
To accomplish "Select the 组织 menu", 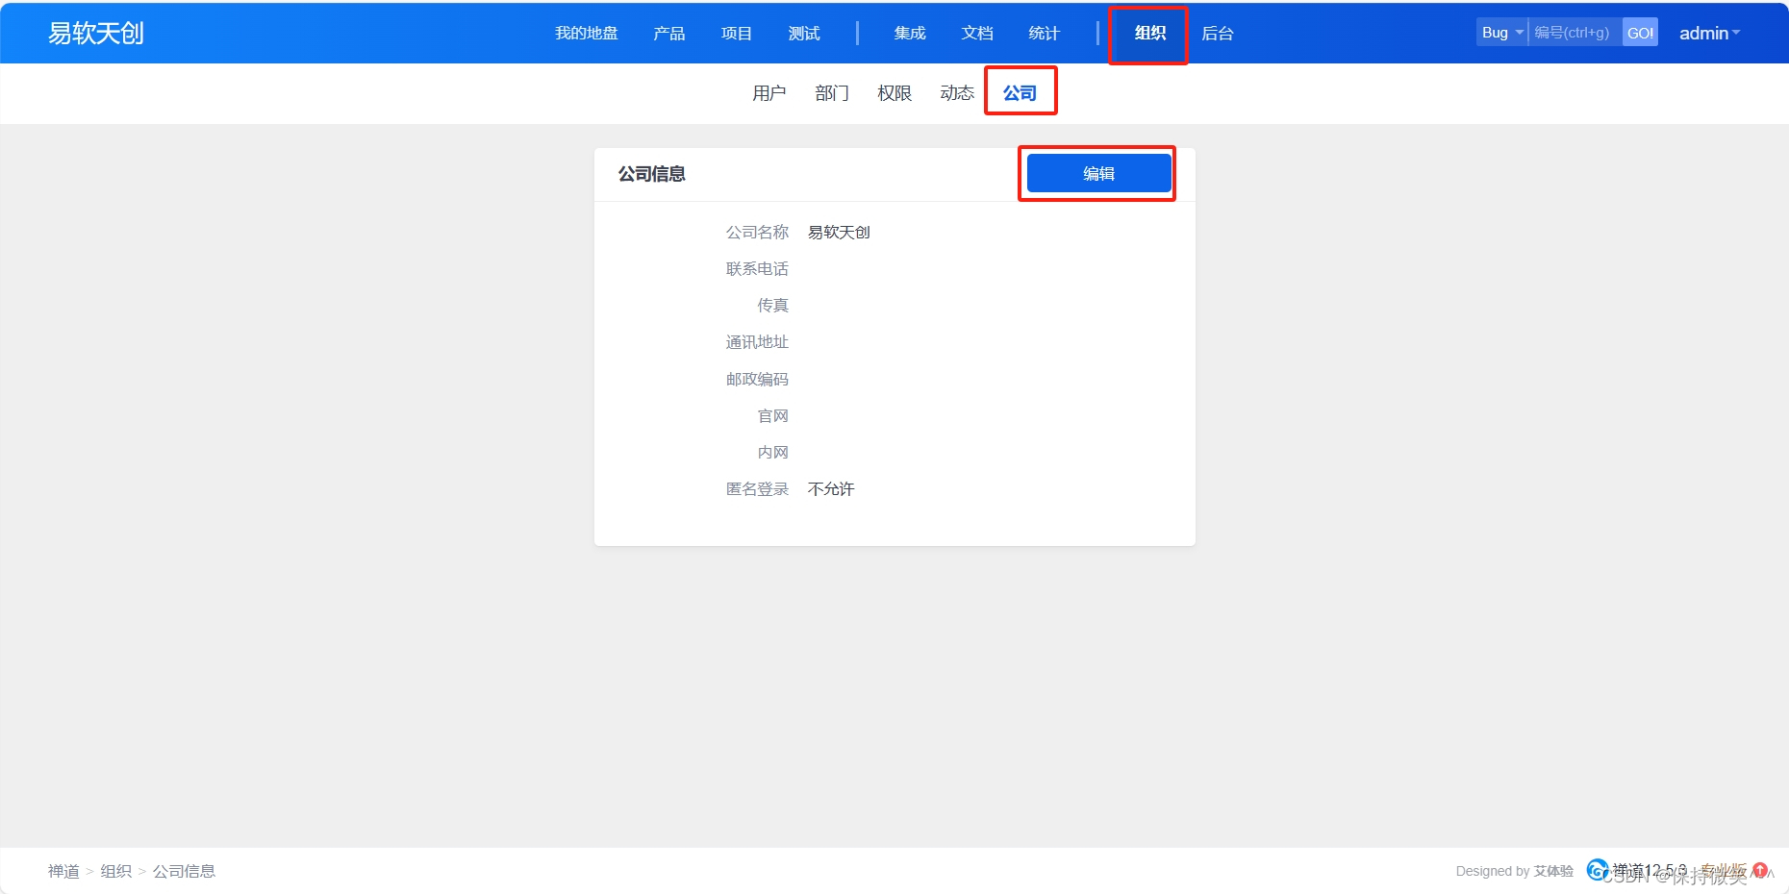I will (1149, 33).
